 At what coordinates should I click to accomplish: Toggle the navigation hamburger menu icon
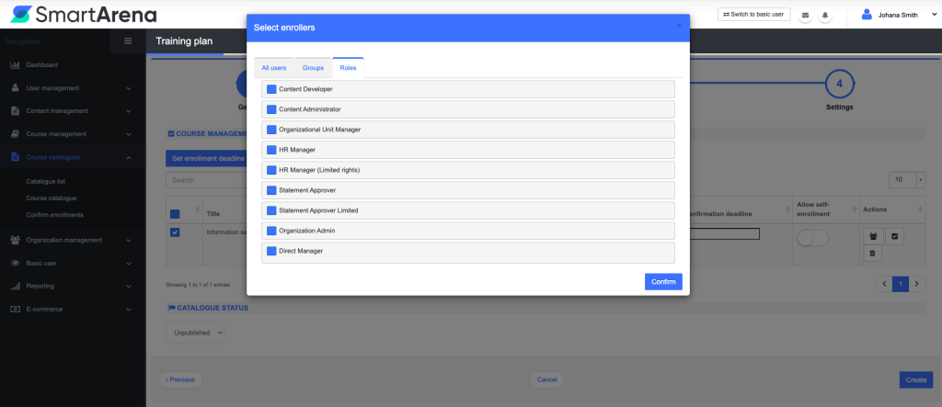tap(128, 41)
